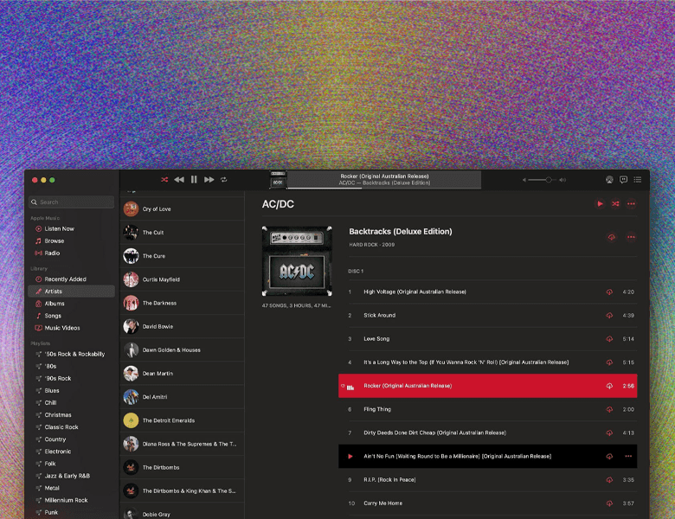Viewport: 675px width, 519px height.
Task: Select David Bowie in artist list
Action: tap(157, 327)
